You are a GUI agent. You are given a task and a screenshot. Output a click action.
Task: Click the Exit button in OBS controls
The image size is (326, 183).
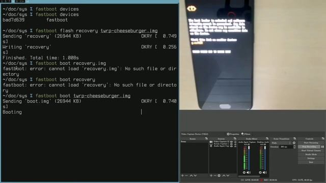coord(311,162)
